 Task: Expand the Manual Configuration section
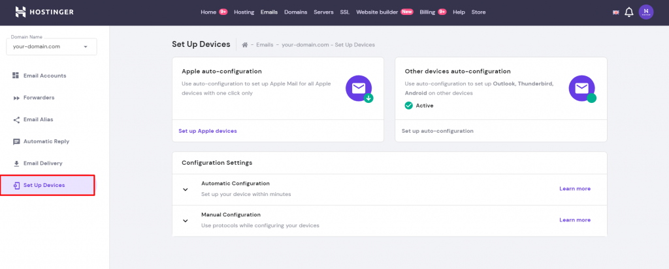pos(185,221)
